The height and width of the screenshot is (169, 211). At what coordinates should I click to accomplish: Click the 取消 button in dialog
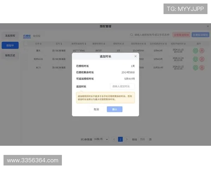(96, 109)
